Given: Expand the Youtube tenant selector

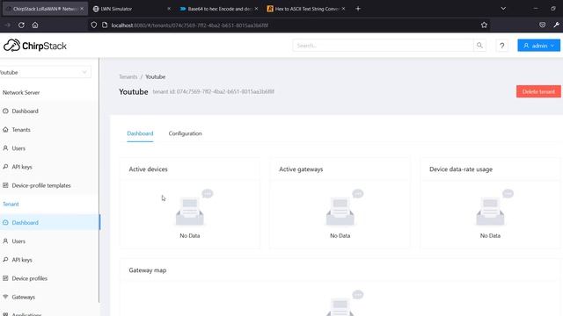Looking at the screenshot, I should [44, 72].
